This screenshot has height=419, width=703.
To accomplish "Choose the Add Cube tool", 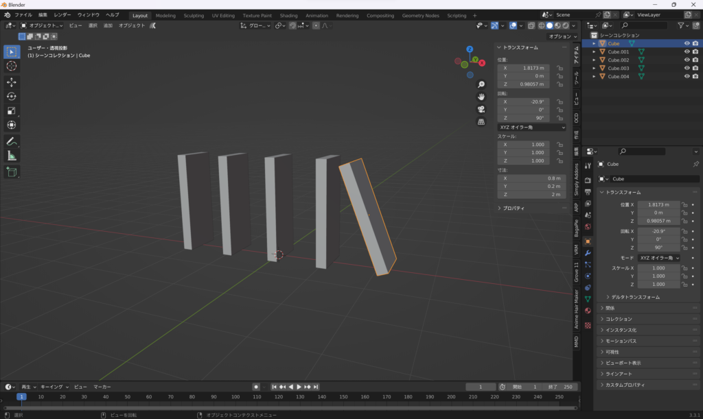I will click(12, 171).
